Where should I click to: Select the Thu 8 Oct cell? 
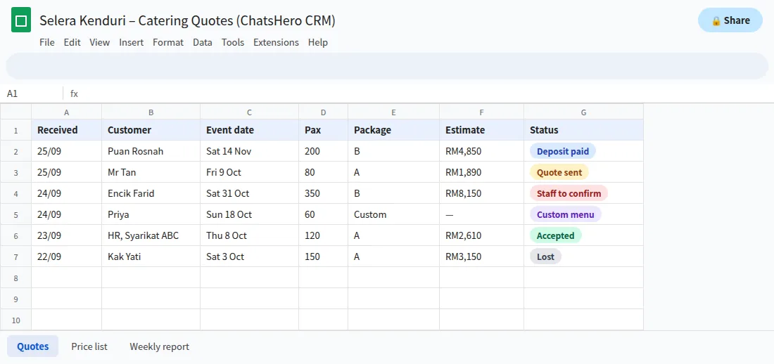pyautogui.click(x=249, y=236)
